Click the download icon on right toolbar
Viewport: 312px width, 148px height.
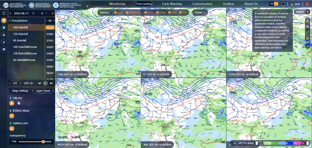tap(307, 46)
